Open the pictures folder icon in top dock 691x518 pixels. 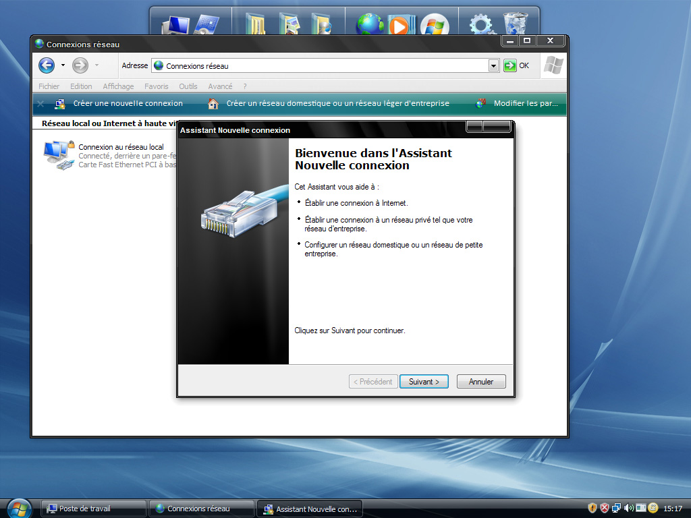point(289,25)
